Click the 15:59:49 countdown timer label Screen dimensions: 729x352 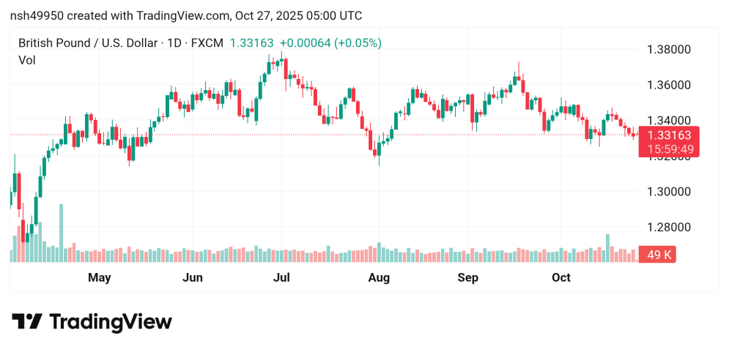pyautogui.click(x=669, y=149)
